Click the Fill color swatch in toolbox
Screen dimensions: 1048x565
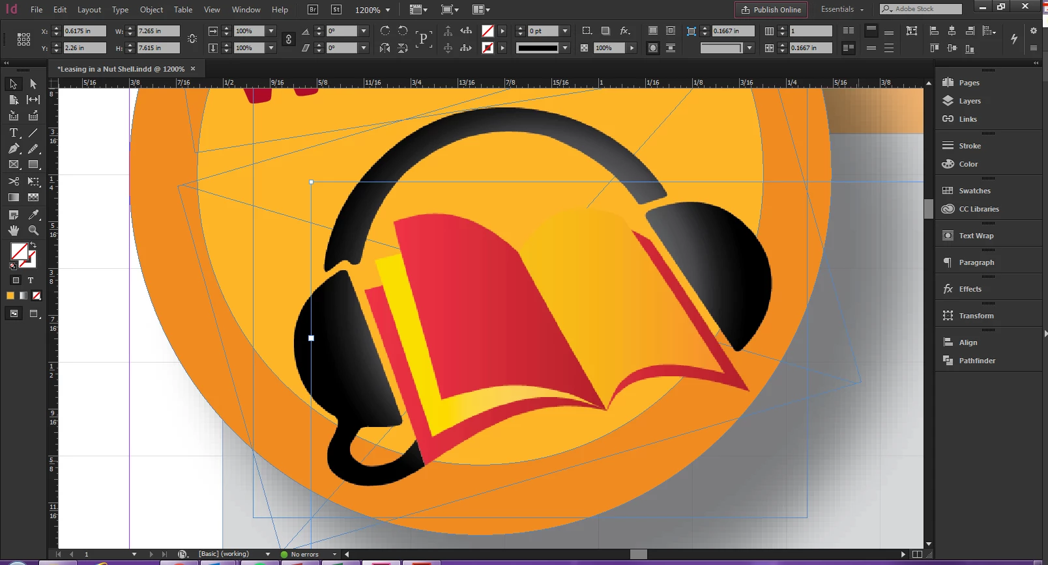coord(18,251)
